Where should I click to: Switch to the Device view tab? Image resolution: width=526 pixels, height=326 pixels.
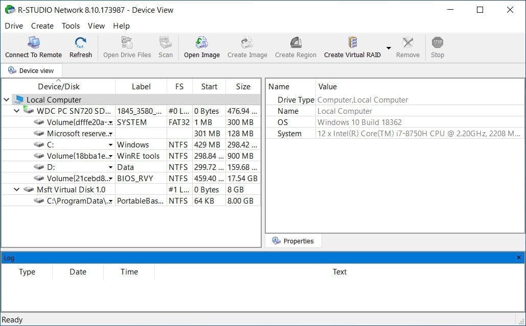(31, 70)
